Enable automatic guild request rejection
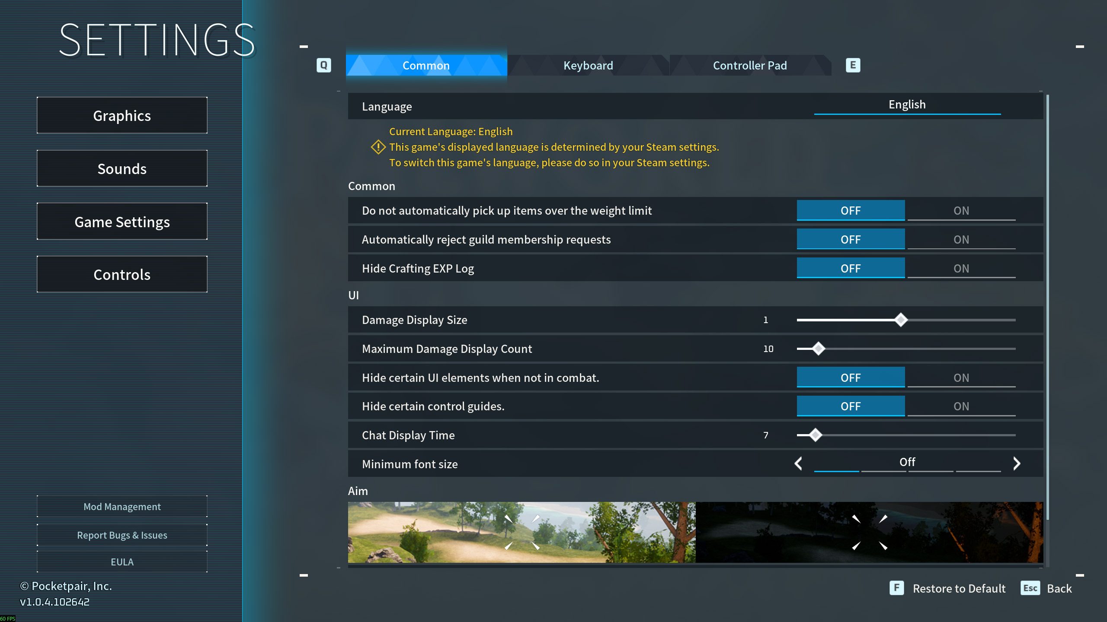Viewport: 1107px width, 622px height. 961,239
